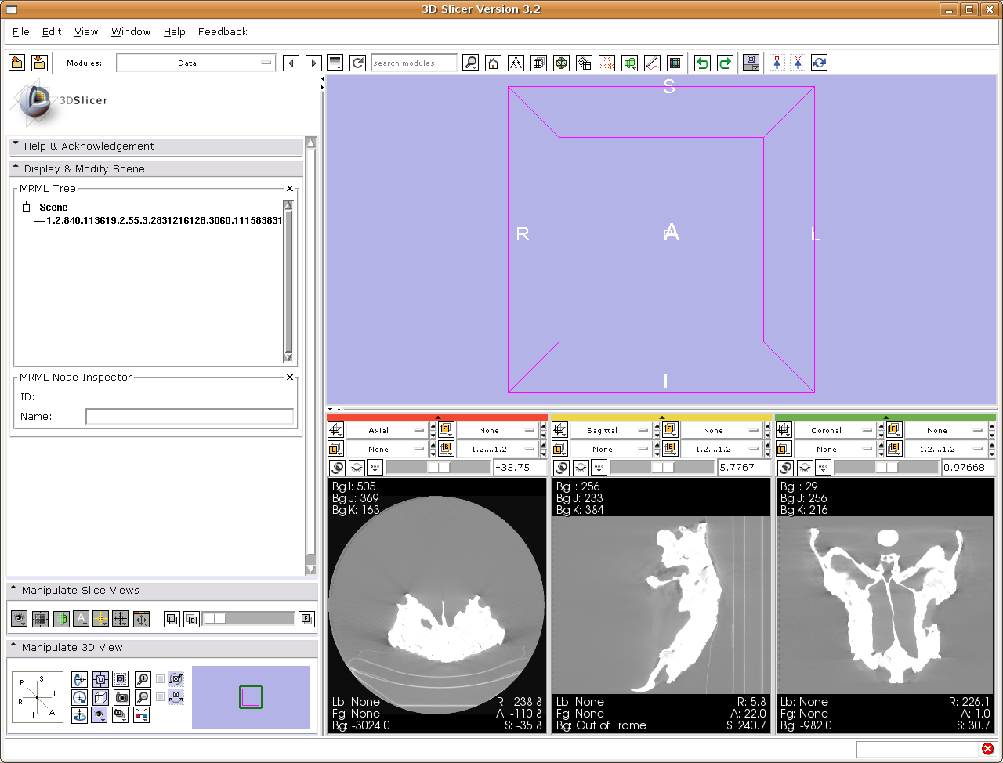Open the Sagittal orientation dropdown
Image resolution: width=1003 pixels, height=763 pixels.
pos(611,430)
